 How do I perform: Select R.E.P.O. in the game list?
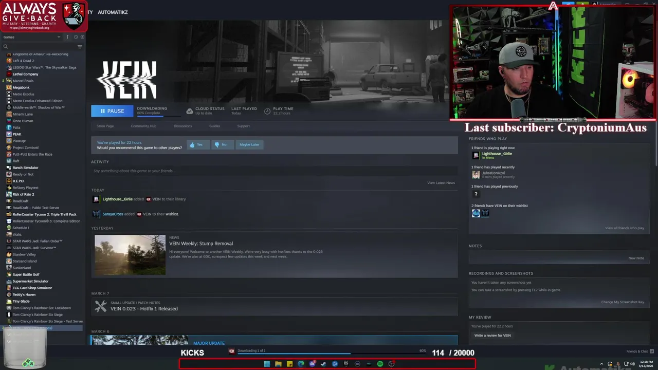tap(19, 181)
